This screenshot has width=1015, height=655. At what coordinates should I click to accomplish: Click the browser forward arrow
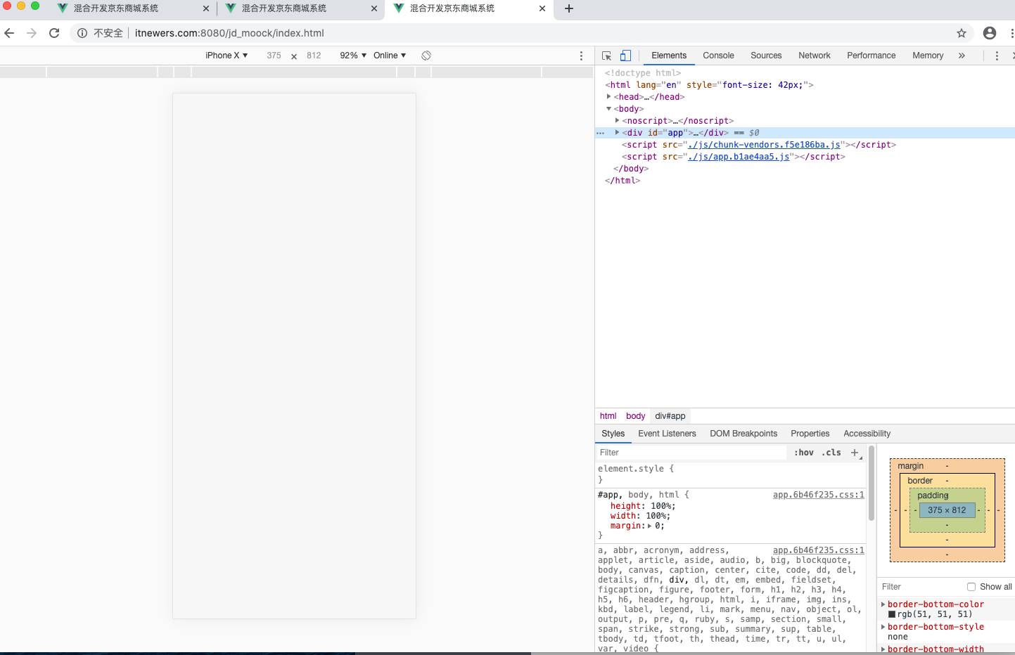(32, 33)
